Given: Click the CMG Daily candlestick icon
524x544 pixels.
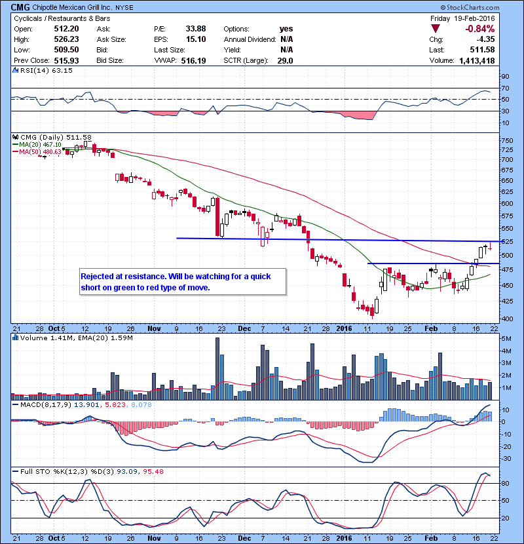Looking at the screenshot, I should [x=15, y=138].
